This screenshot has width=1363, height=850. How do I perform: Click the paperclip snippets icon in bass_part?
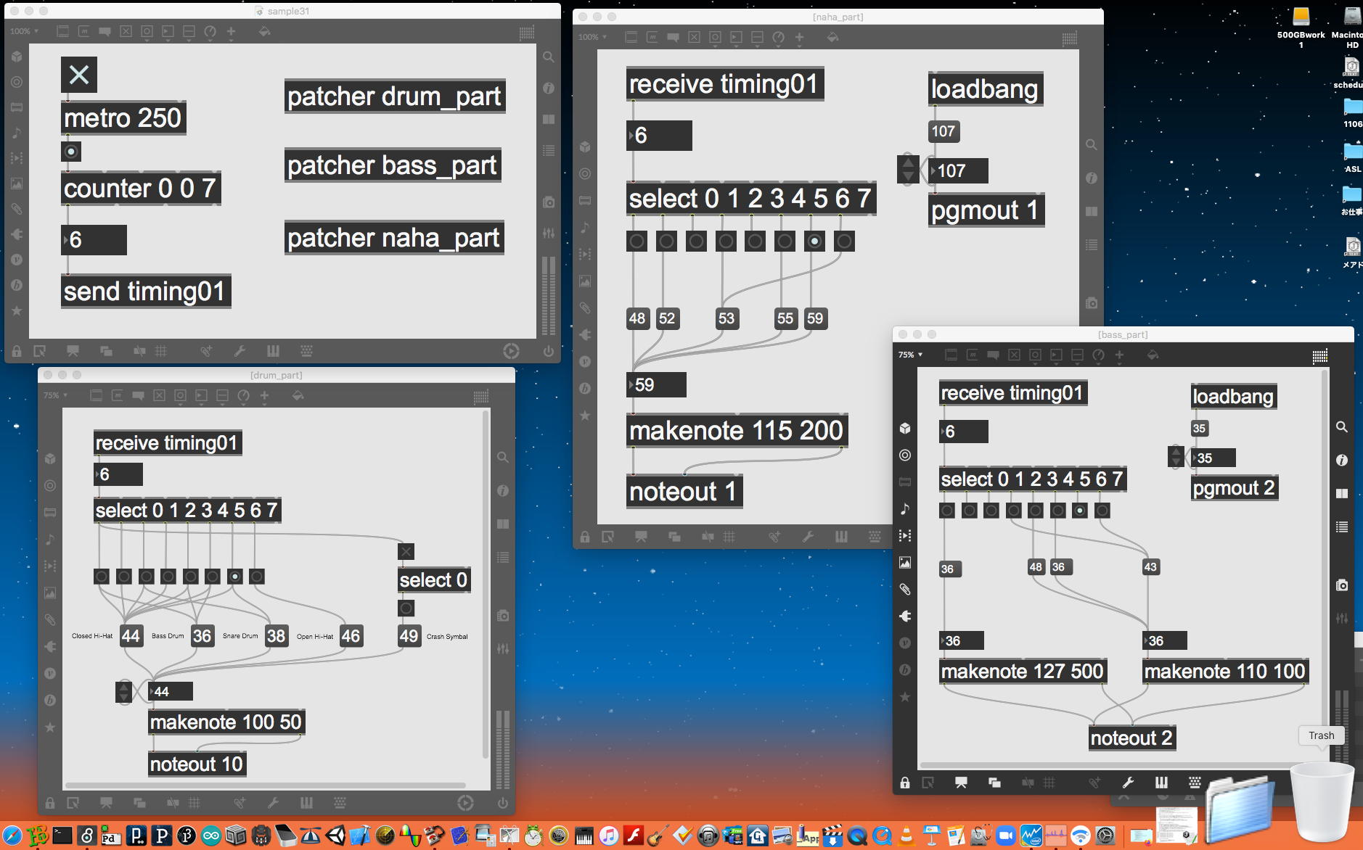tap(905, 589)
